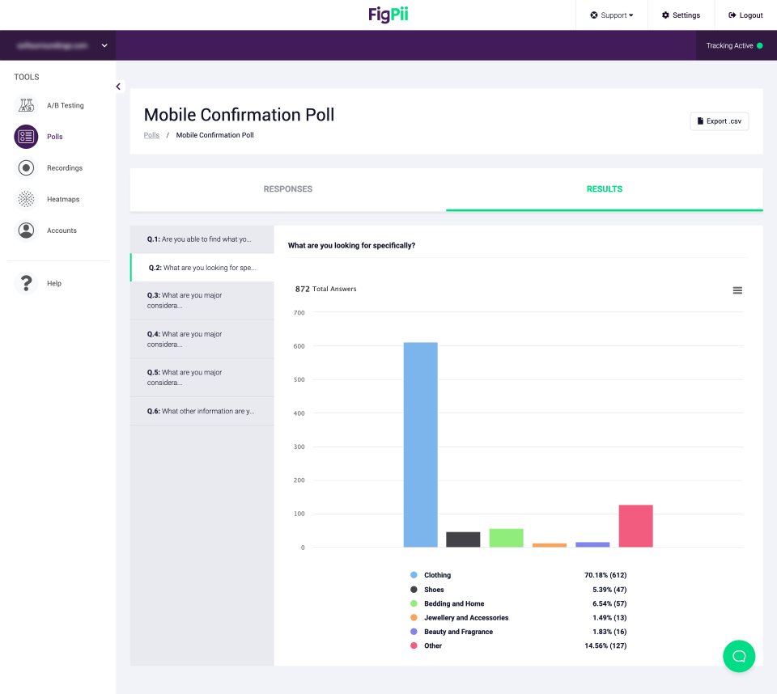The height and width of the screenshot is (694, 777).
Task: Switch to the RESPONSES tab
Action: pyautogui.click(x=287, y=188)
